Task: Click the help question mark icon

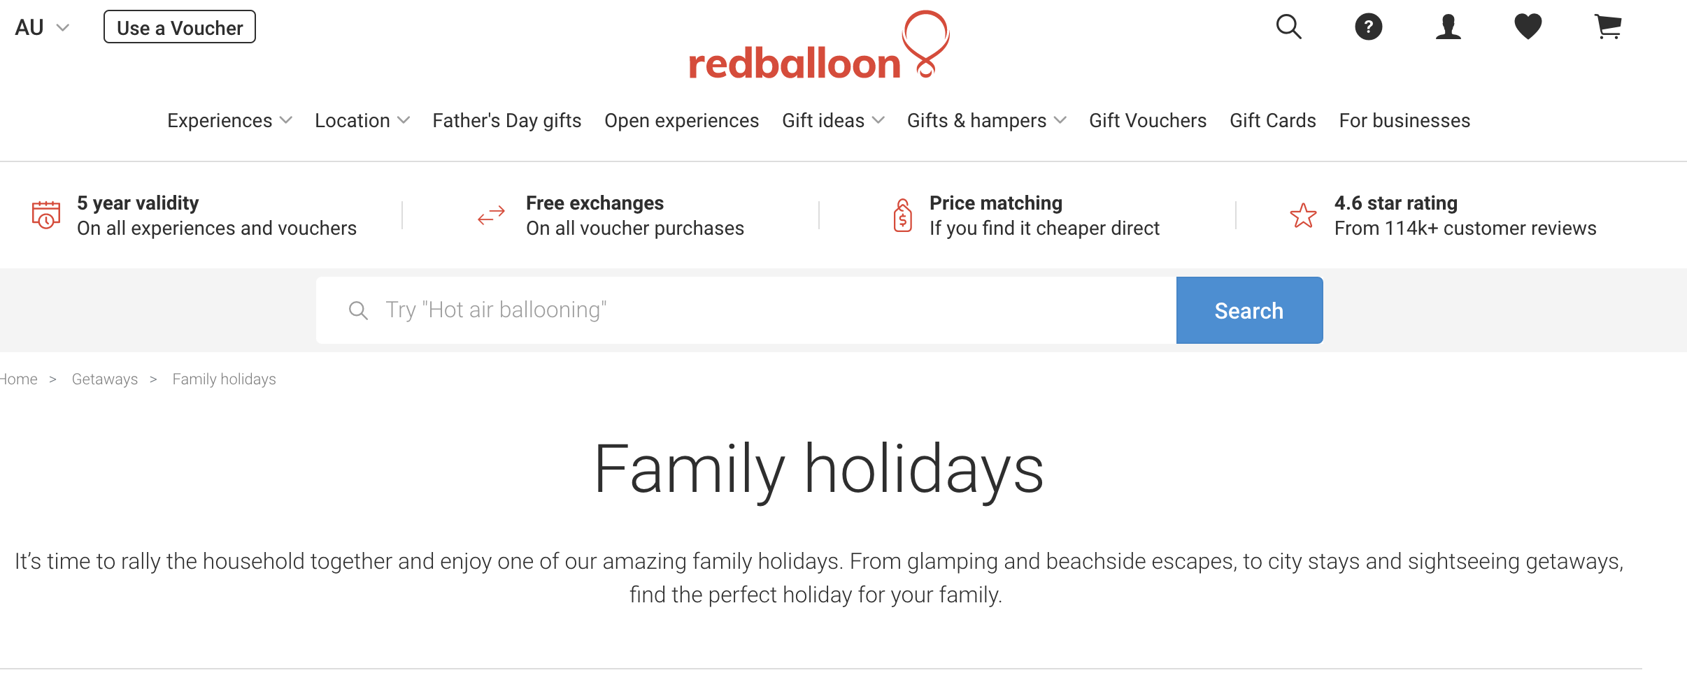Action: (x=1368, y=27)
